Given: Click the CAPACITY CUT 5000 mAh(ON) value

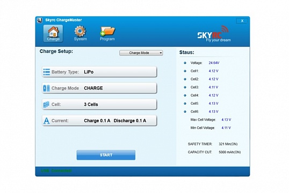Looking at the screenshot, I should click(x=230, y=152).
